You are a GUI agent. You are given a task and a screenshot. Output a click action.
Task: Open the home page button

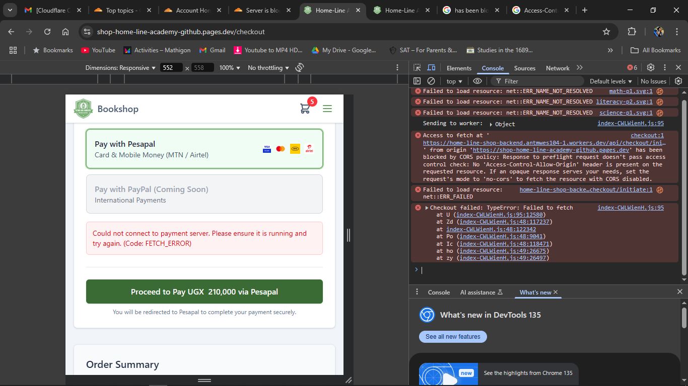click(x=65, y=32)
